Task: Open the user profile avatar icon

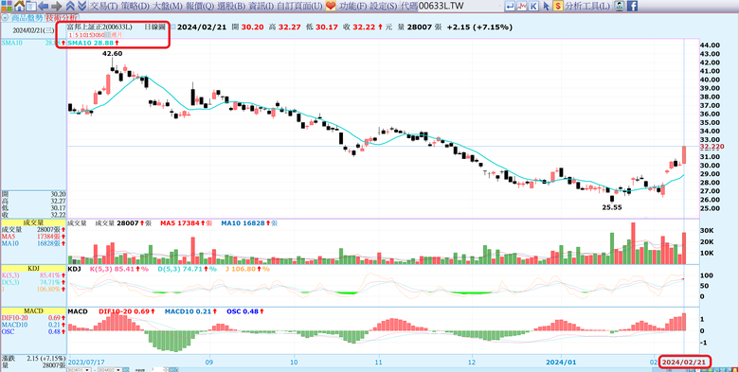Action: point(621,6)
